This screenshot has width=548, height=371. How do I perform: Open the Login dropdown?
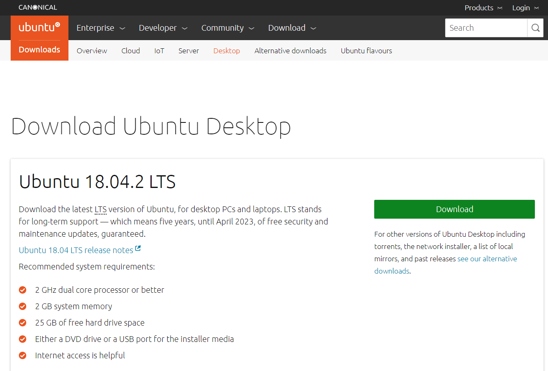tap(525, 8)
